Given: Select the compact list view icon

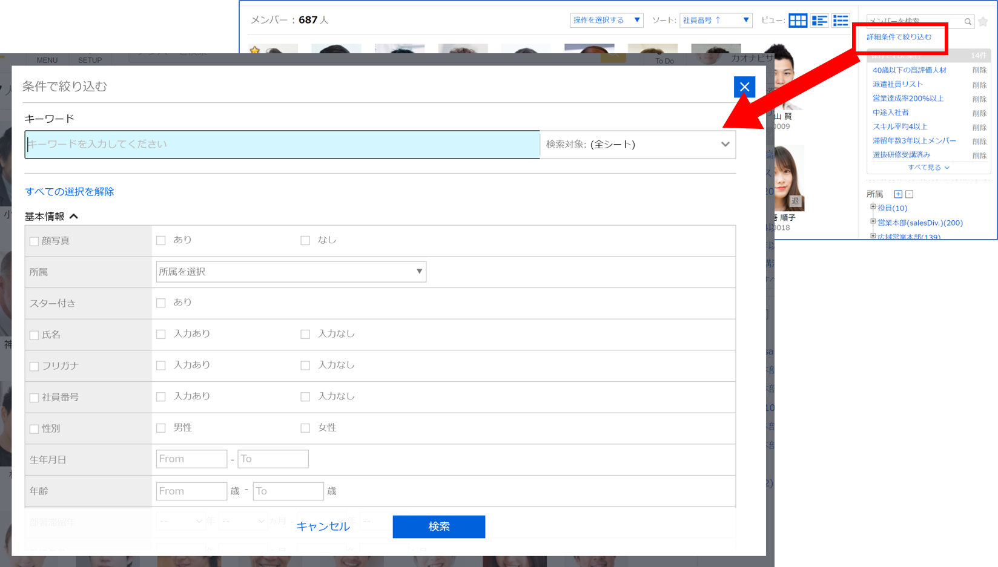Looking at the screenshot, I should (841, 21).
